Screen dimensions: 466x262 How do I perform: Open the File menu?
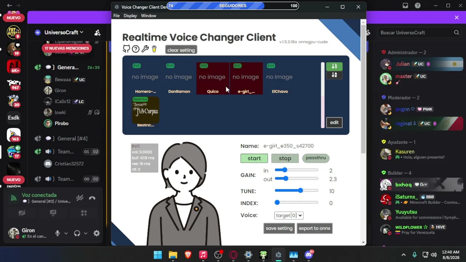pyautogui.click(x=116, y=16)
